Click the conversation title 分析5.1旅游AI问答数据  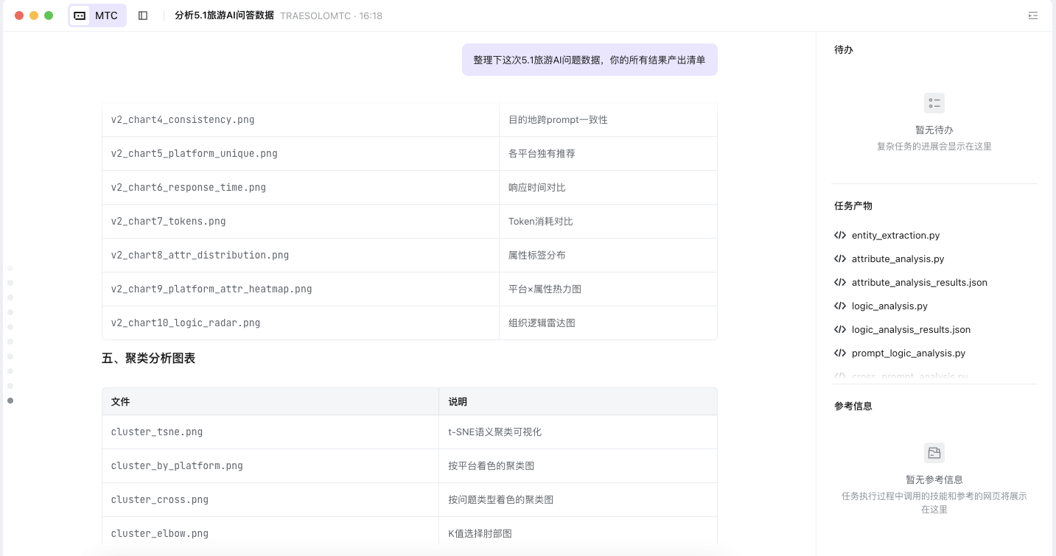pos(224,15)
